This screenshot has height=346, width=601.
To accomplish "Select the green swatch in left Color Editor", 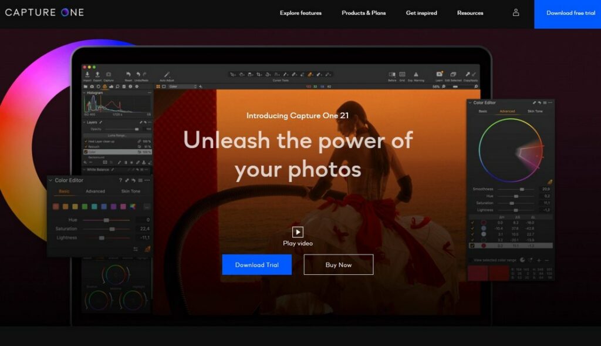I will coord(85,207).
